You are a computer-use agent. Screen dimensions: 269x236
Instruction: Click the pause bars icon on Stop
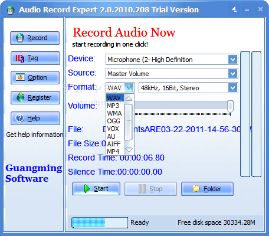click(142, 189)
